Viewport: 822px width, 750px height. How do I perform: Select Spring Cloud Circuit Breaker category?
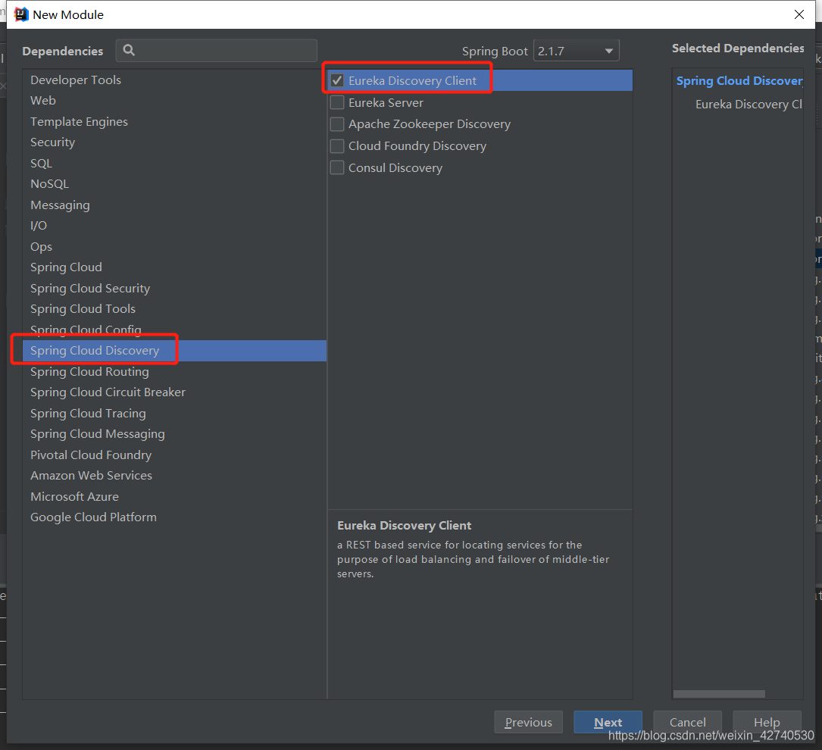174,392
